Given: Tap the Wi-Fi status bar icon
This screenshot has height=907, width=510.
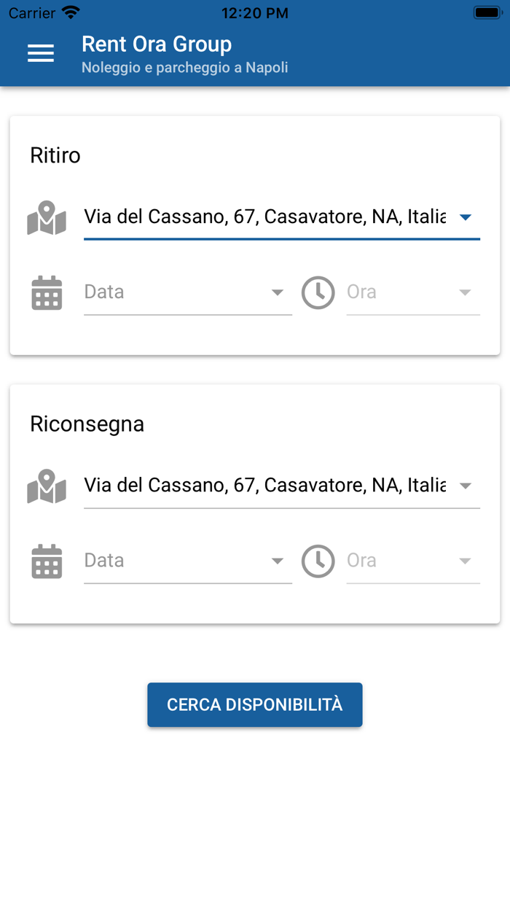Looking at the screenshot, I should coord(71,12).
